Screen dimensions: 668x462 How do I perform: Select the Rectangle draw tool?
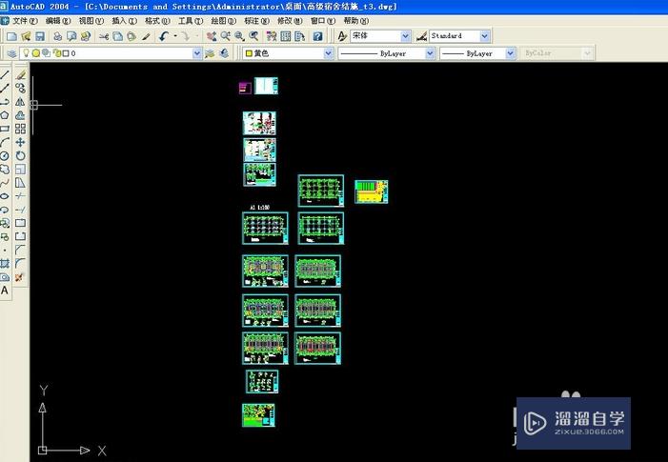(5, 129)
